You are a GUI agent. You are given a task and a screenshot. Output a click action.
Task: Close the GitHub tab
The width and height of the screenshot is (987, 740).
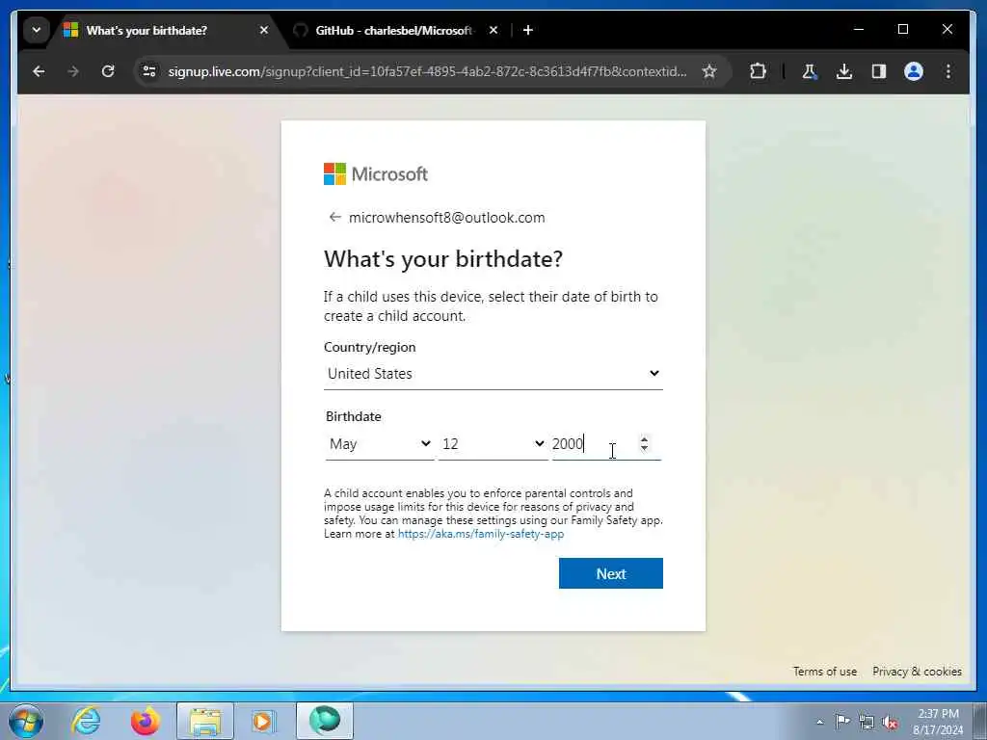(x=493, y=30)
